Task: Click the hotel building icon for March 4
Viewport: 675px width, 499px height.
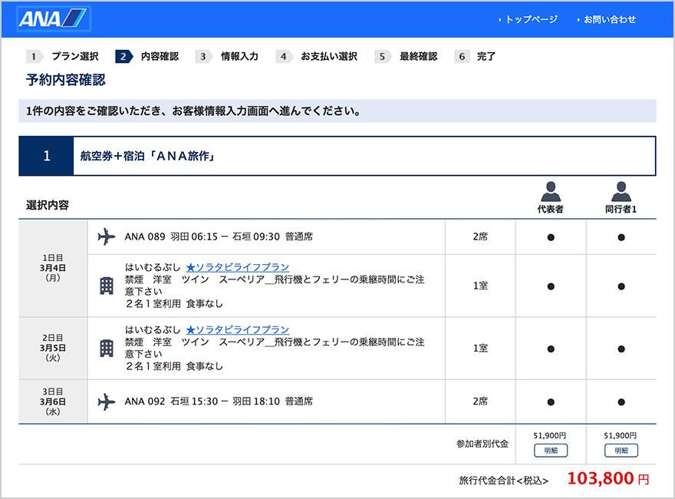Action: click(107, 286)
